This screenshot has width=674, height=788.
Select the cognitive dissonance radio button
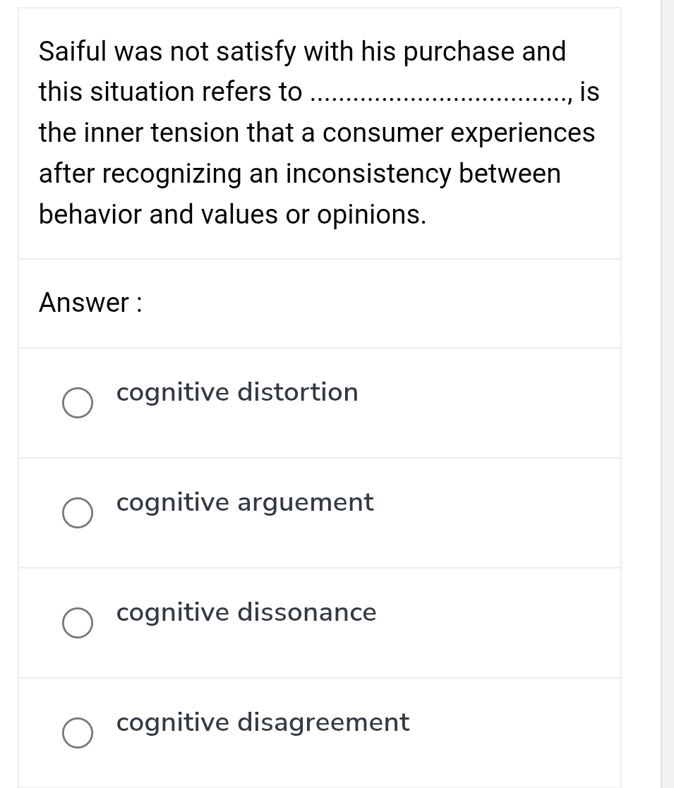coord(78,622)
